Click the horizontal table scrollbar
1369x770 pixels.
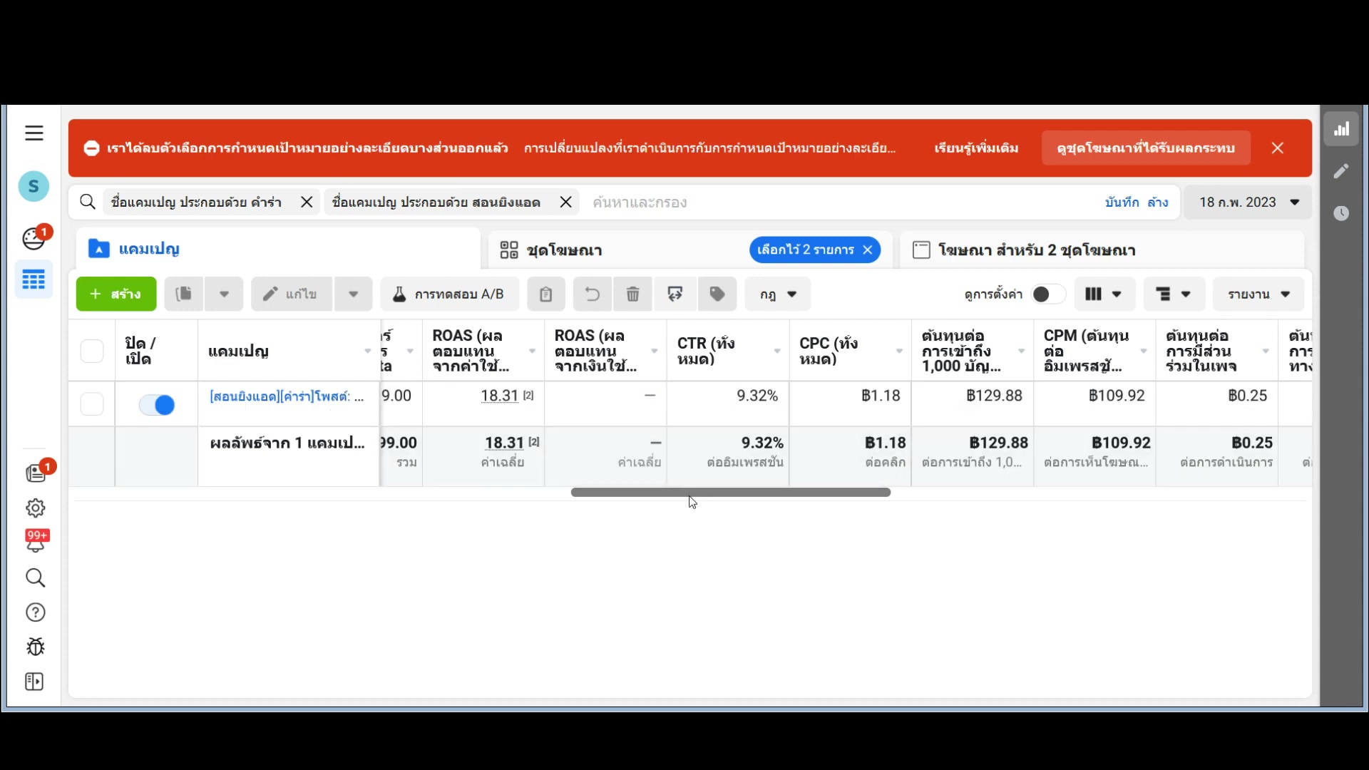[x=730, y=492]
